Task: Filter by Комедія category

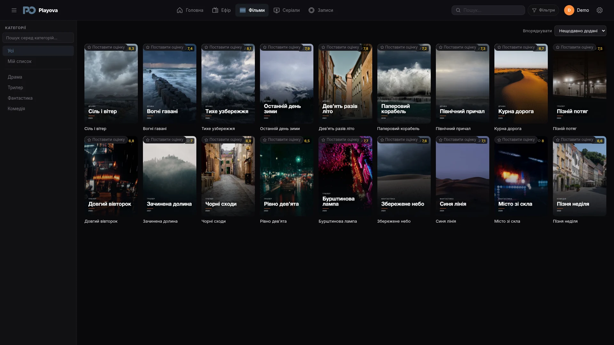Action: click(38, 109)
